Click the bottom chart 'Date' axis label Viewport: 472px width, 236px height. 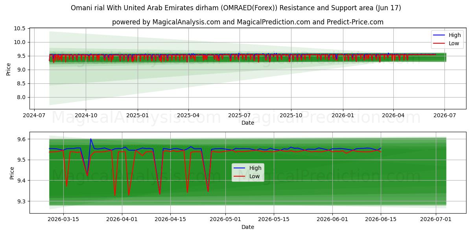click(248, 227)
